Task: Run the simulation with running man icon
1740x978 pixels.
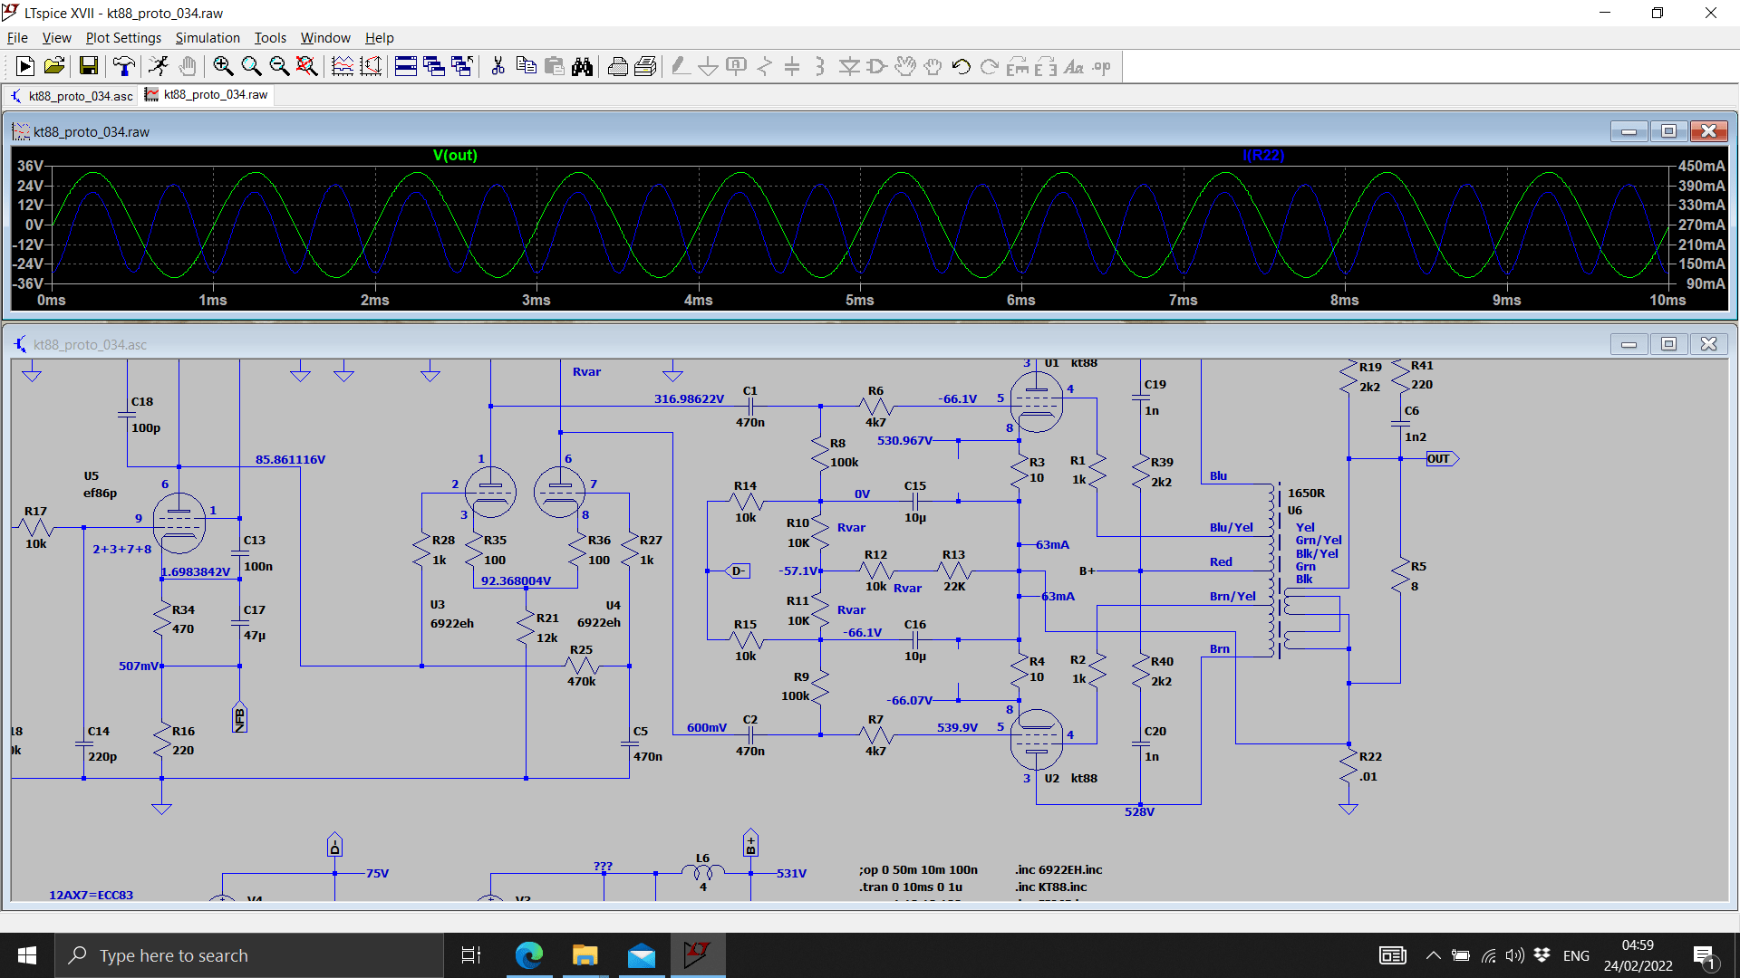Action: pos(159,66)
